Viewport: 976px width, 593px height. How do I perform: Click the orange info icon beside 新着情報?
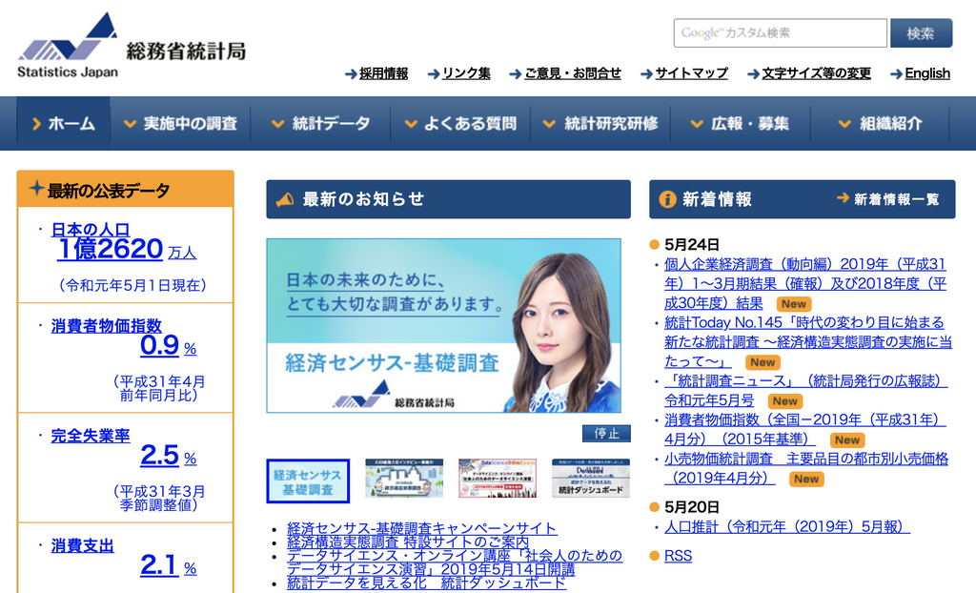[667, 199]
